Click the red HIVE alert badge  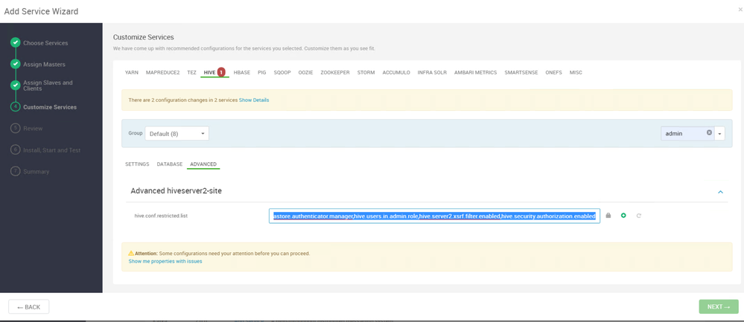click(x=221, y=72)
